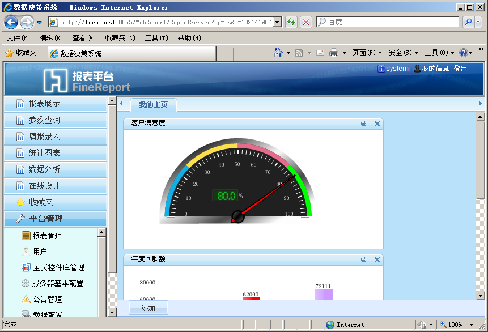
Task: Go back with the browser Back arrow
Action: click(11, 22)
